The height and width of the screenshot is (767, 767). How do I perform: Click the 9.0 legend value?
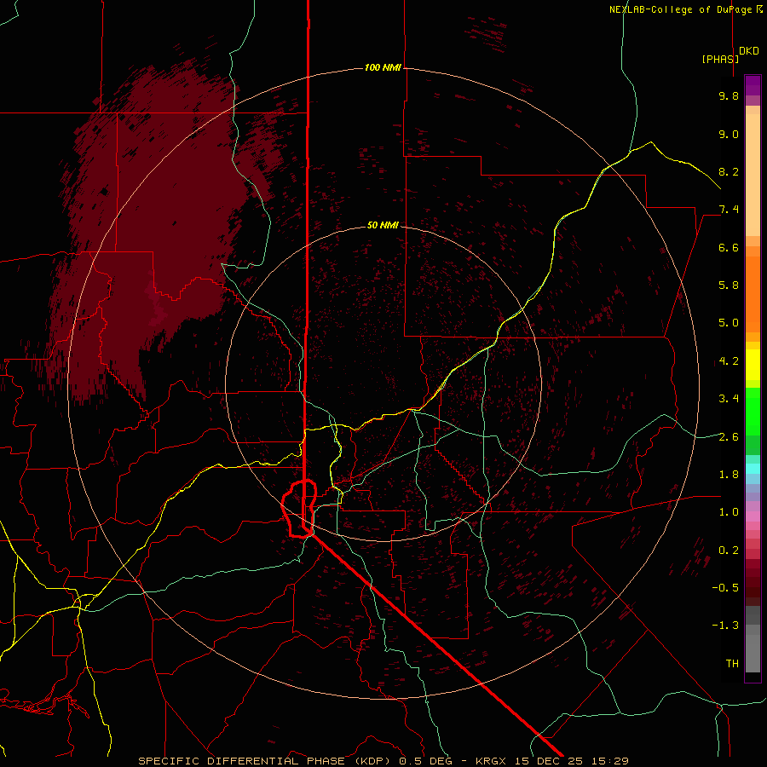tap(729, 134)
